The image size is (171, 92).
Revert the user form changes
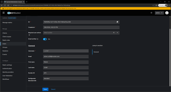tap(53, 89)
